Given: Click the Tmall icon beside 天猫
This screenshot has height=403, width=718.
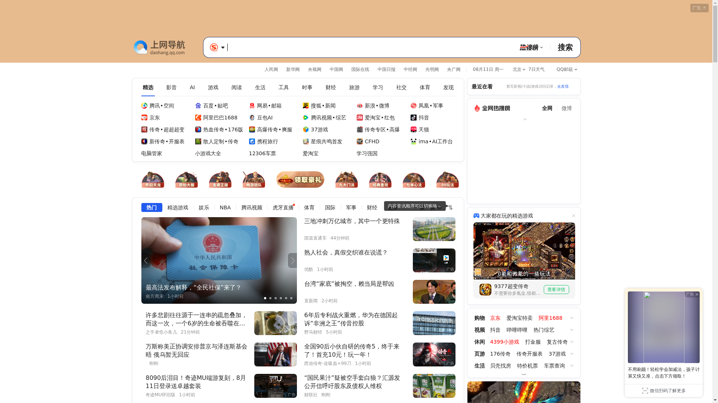Looking at the screenshot, I should 414,129.
